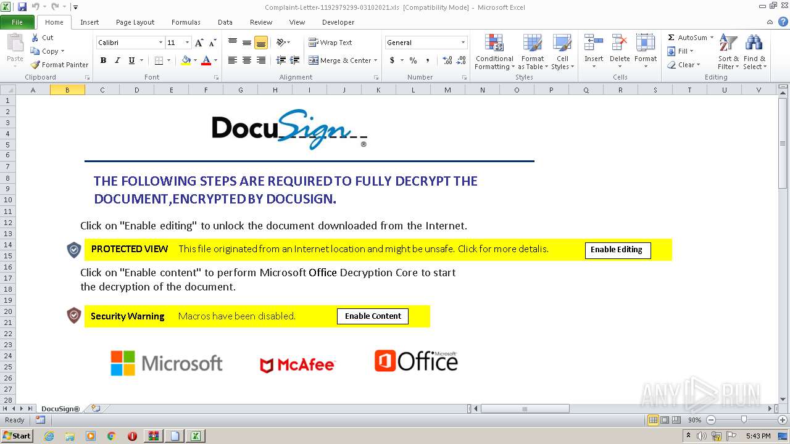This screenshot has height=444, width=790.
Task: Align text right
Action: [261, 60]
